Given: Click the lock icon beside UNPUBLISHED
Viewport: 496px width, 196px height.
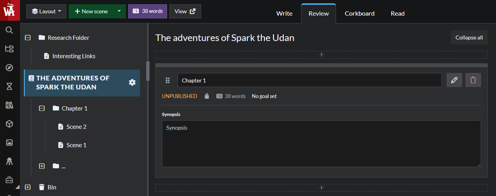Looking at the screenshot, I should [207, 96].
